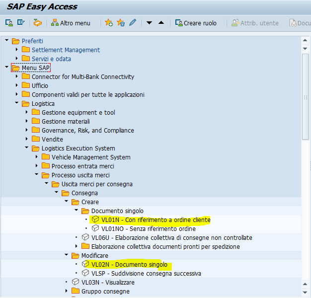311x298 pixels.
Task: Expand Connector for Multi-Bank Connectivity
Action: [x=17, y=76]
